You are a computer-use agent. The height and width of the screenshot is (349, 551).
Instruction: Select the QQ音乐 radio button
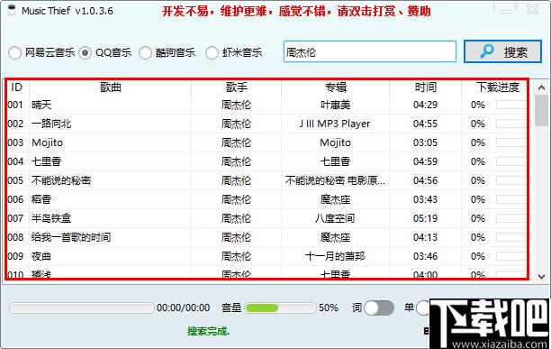(x=85, y=53)
